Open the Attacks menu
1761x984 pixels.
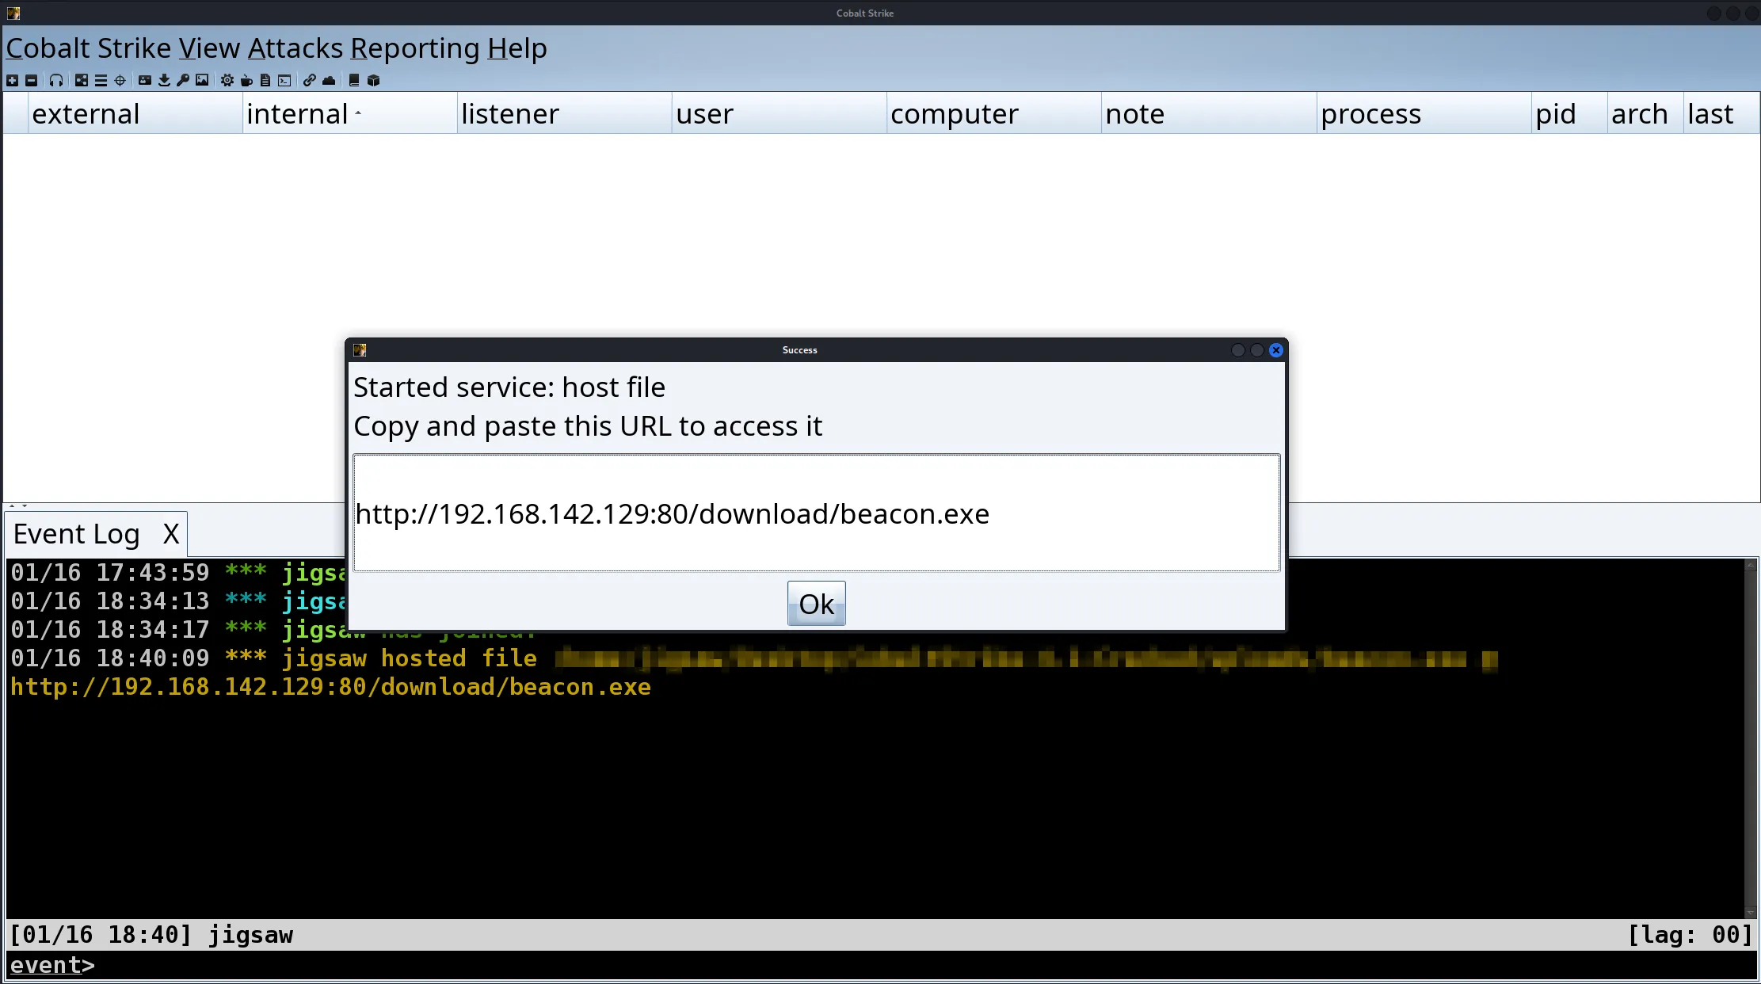pos(295,48)
